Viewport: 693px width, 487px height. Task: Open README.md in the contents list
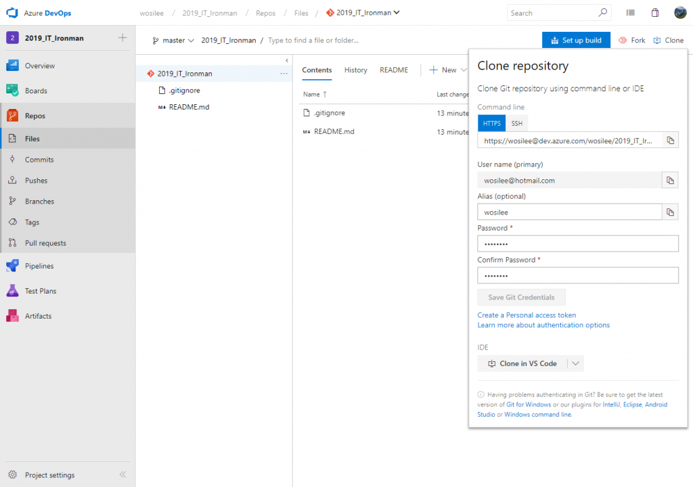coord(334,132)
